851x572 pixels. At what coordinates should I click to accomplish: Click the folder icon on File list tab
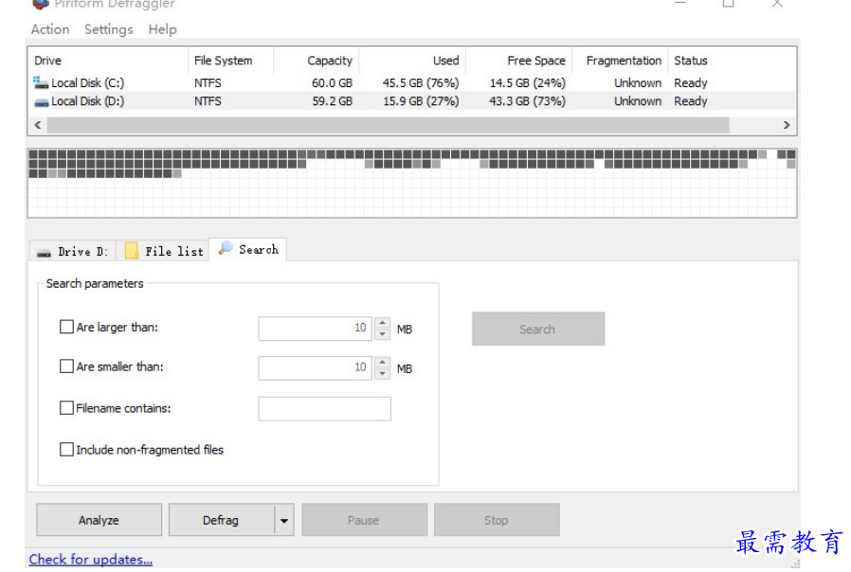pos(132,251)
